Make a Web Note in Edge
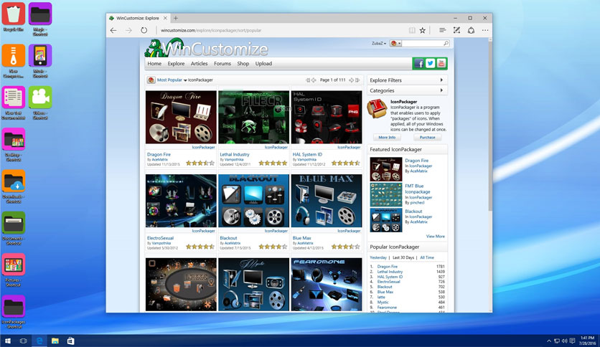600x347 pixels. tap(456, 30)
